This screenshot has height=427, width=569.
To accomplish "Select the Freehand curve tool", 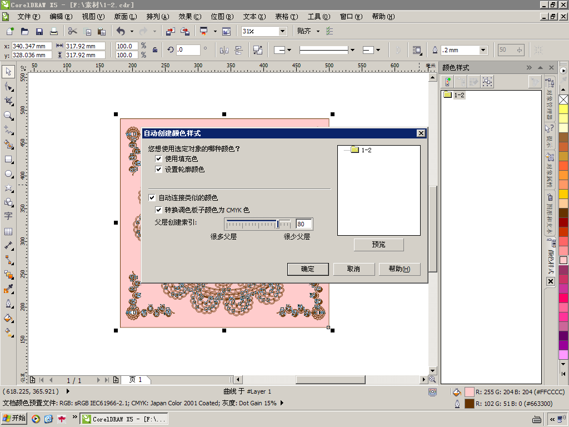I will 8,130.
